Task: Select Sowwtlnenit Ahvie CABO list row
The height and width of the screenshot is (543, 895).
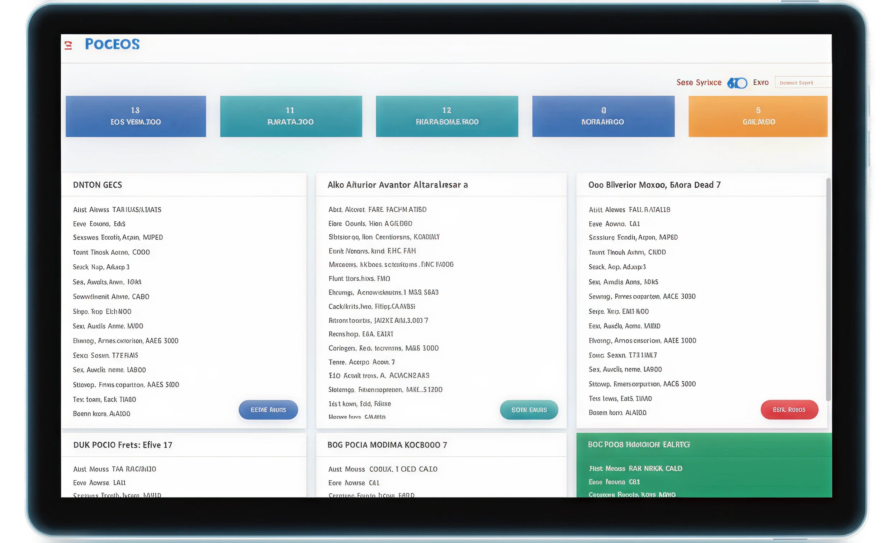Action: click(111, 297)
